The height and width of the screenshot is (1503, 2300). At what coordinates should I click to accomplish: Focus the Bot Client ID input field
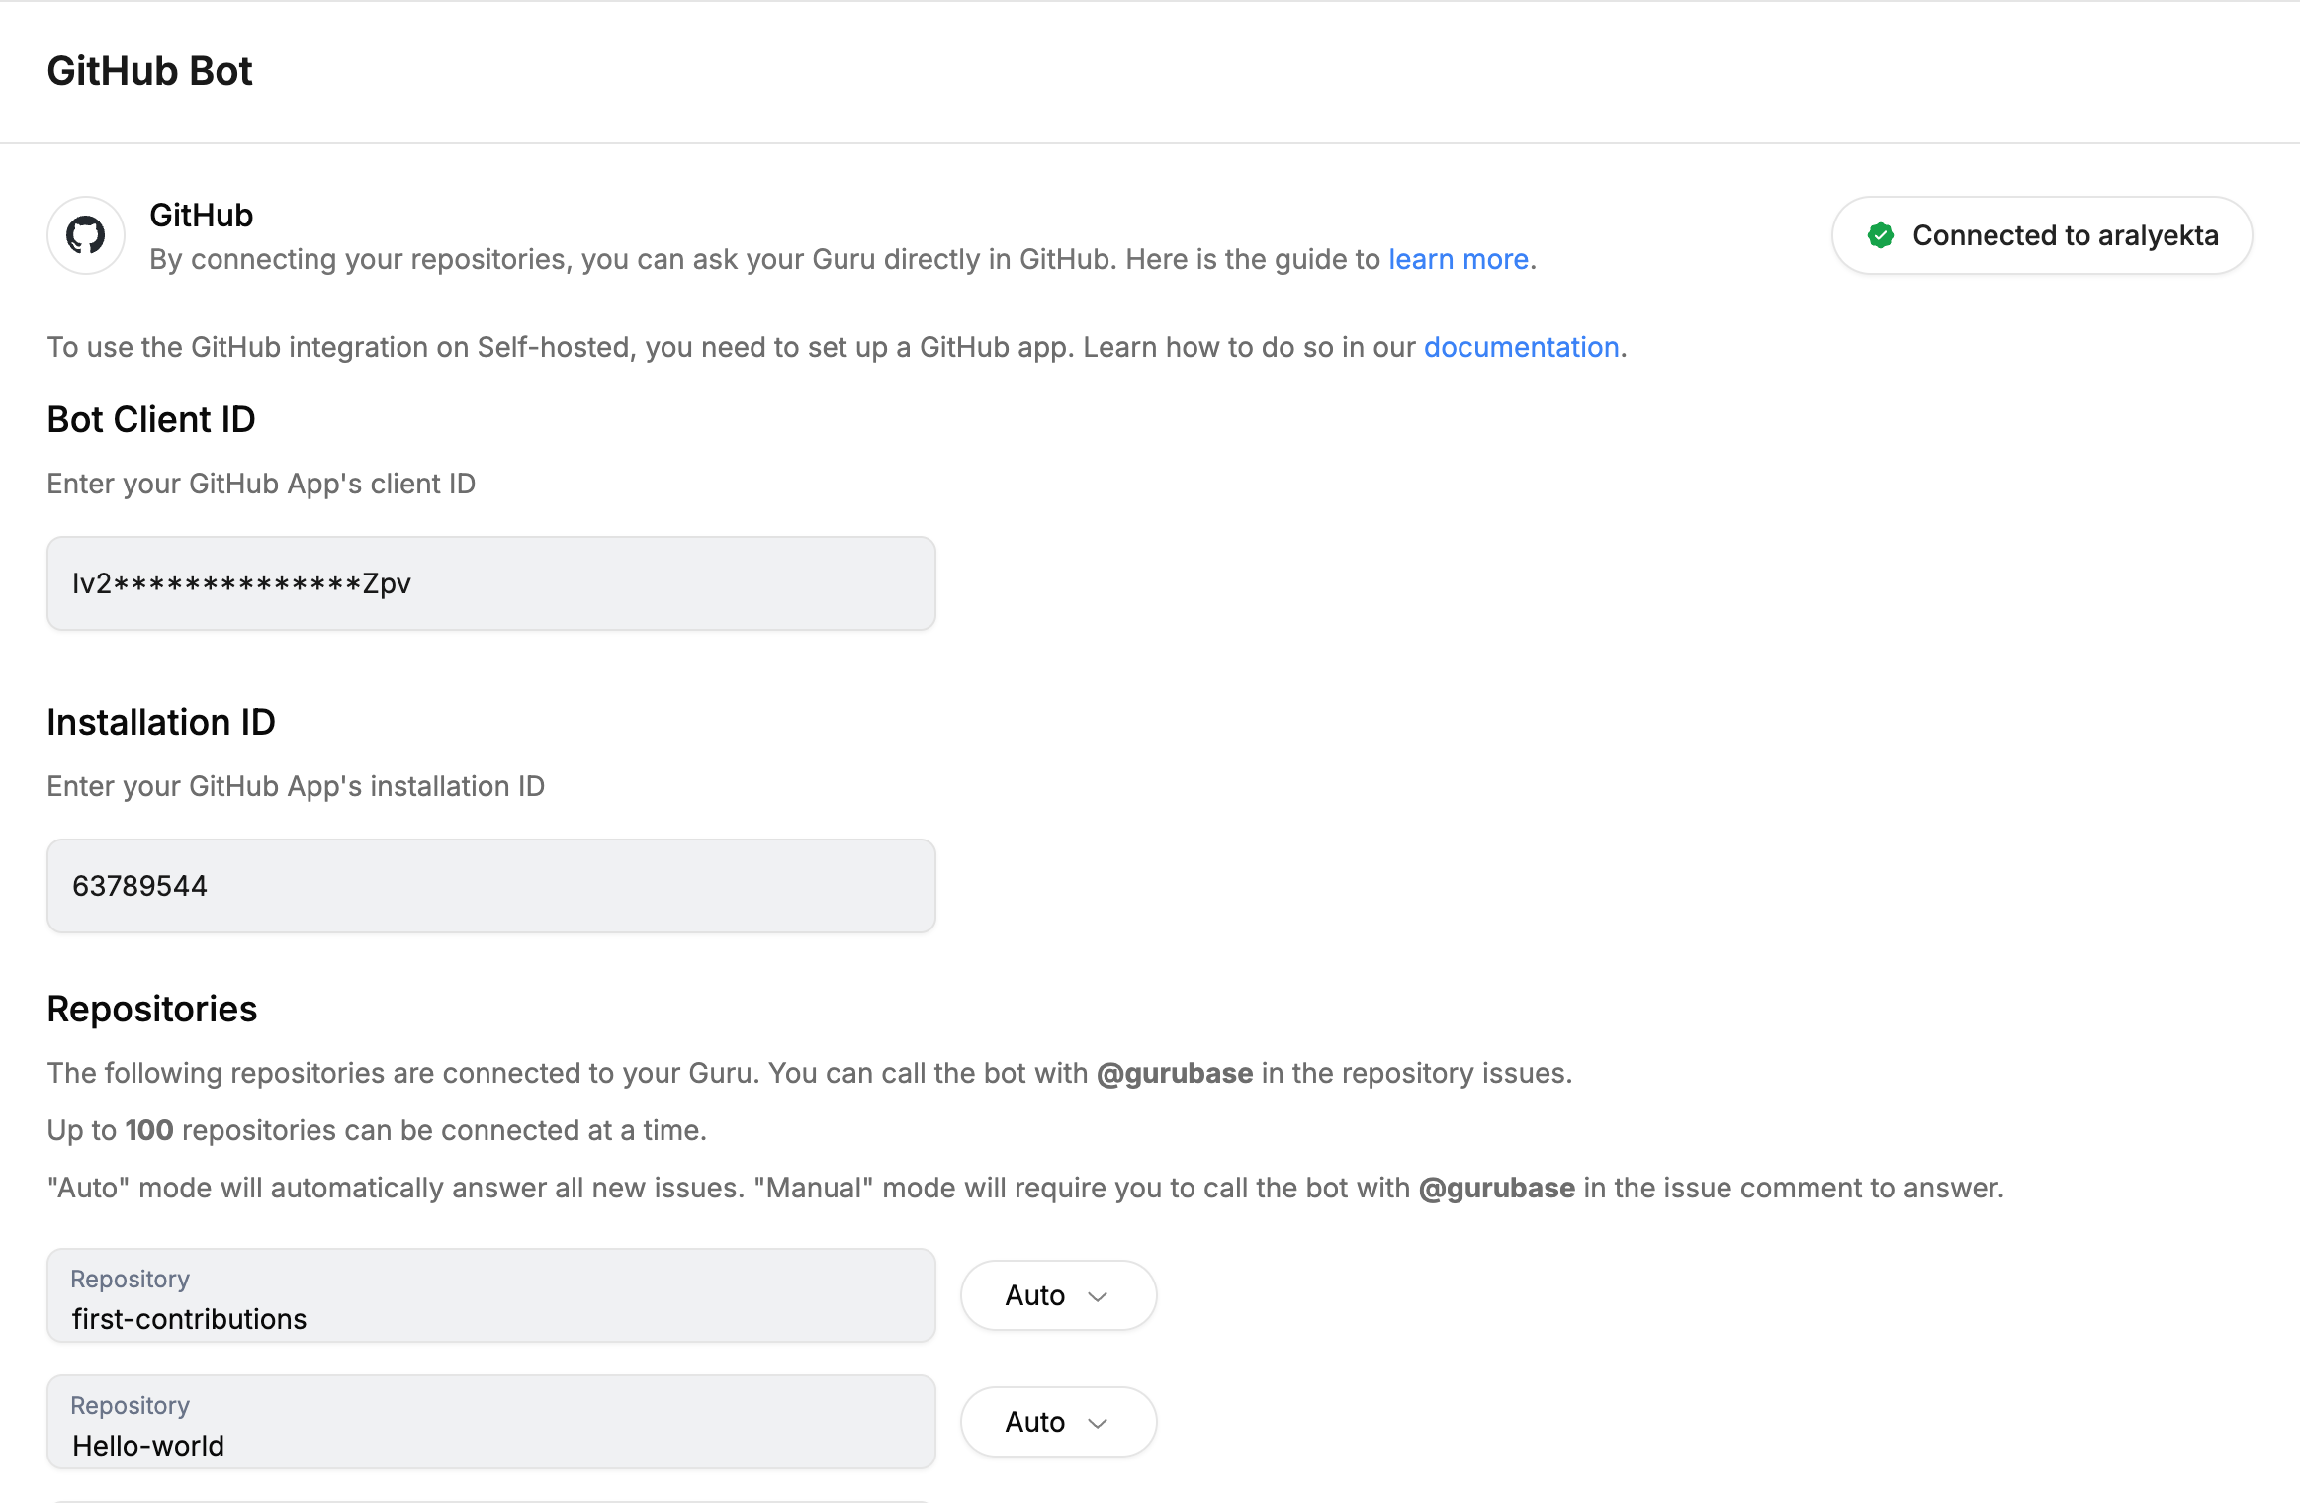[x=490, y=583]
